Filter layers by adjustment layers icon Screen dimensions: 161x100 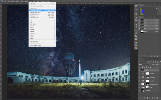(x=151, y=62)
